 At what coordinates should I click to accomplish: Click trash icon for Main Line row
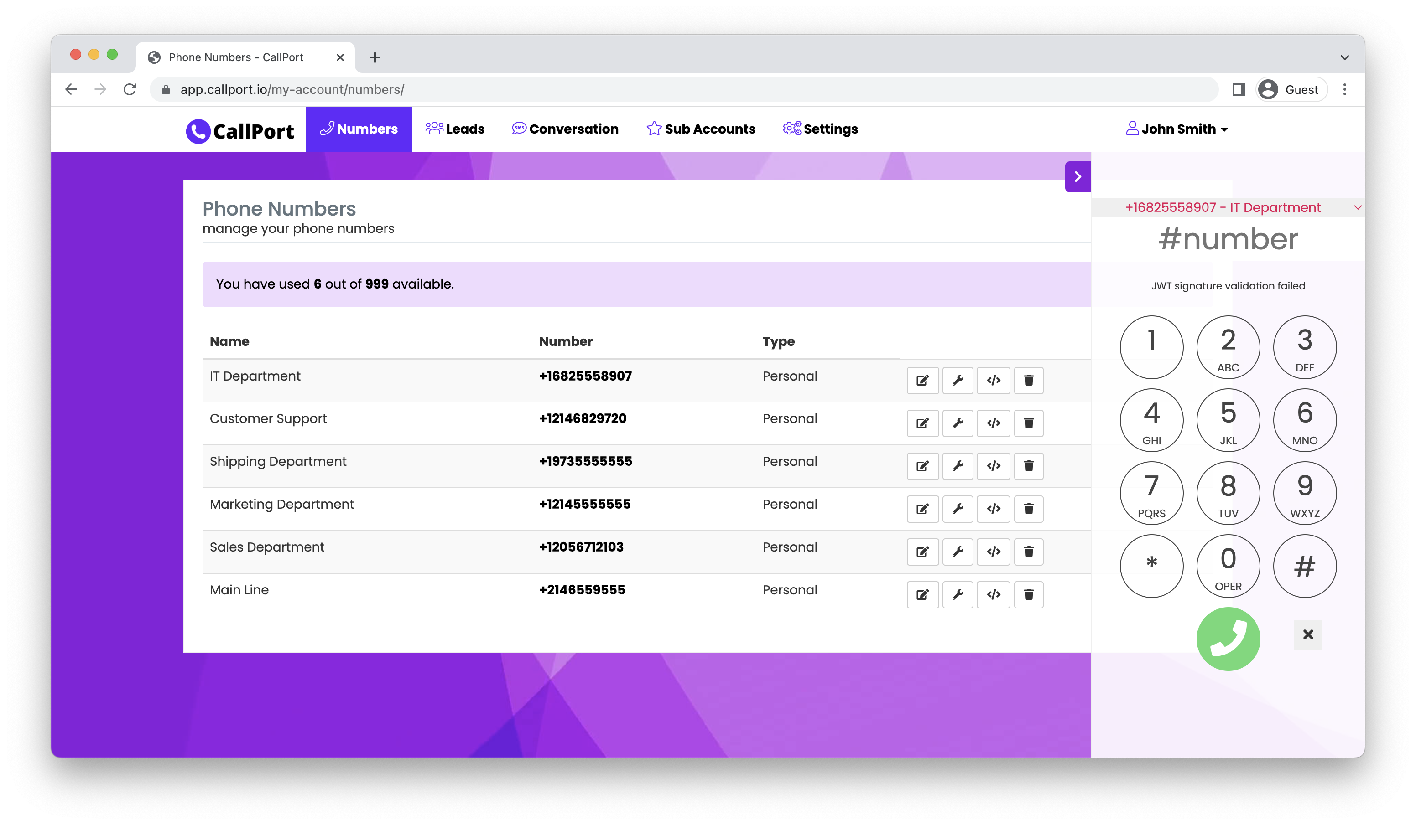pos(1028,594)
